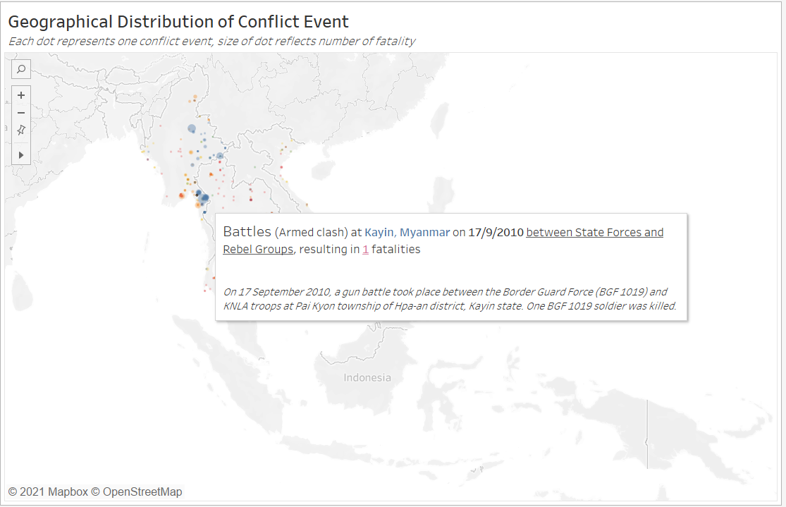Open the Mapbox attribution link
The height and width of the screenshot is (507, 786).
point(47,492)
